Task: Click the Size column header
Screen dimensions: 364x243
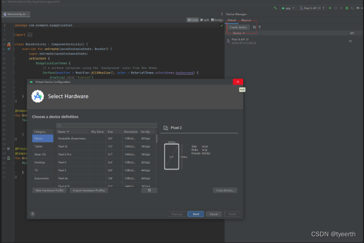Action: 114,132
